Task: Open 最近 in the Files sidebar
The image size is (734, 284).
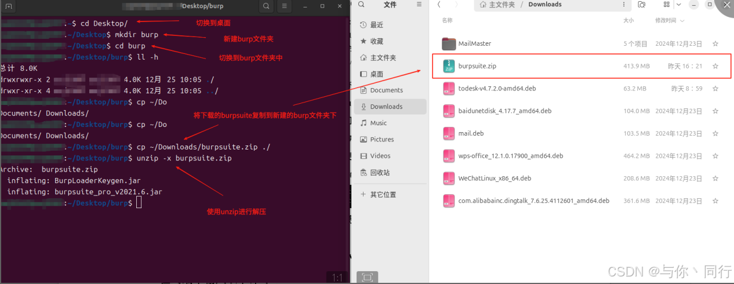Action: click(390, 25)
